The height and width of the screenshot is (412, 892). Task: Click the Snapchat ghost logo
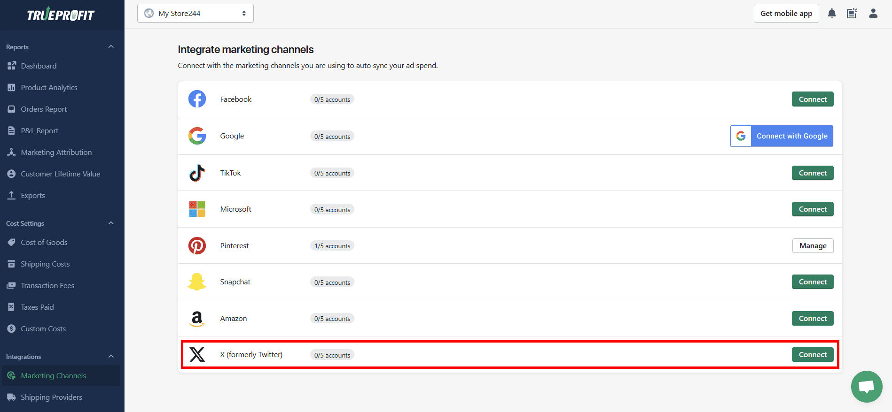point(197,282)
